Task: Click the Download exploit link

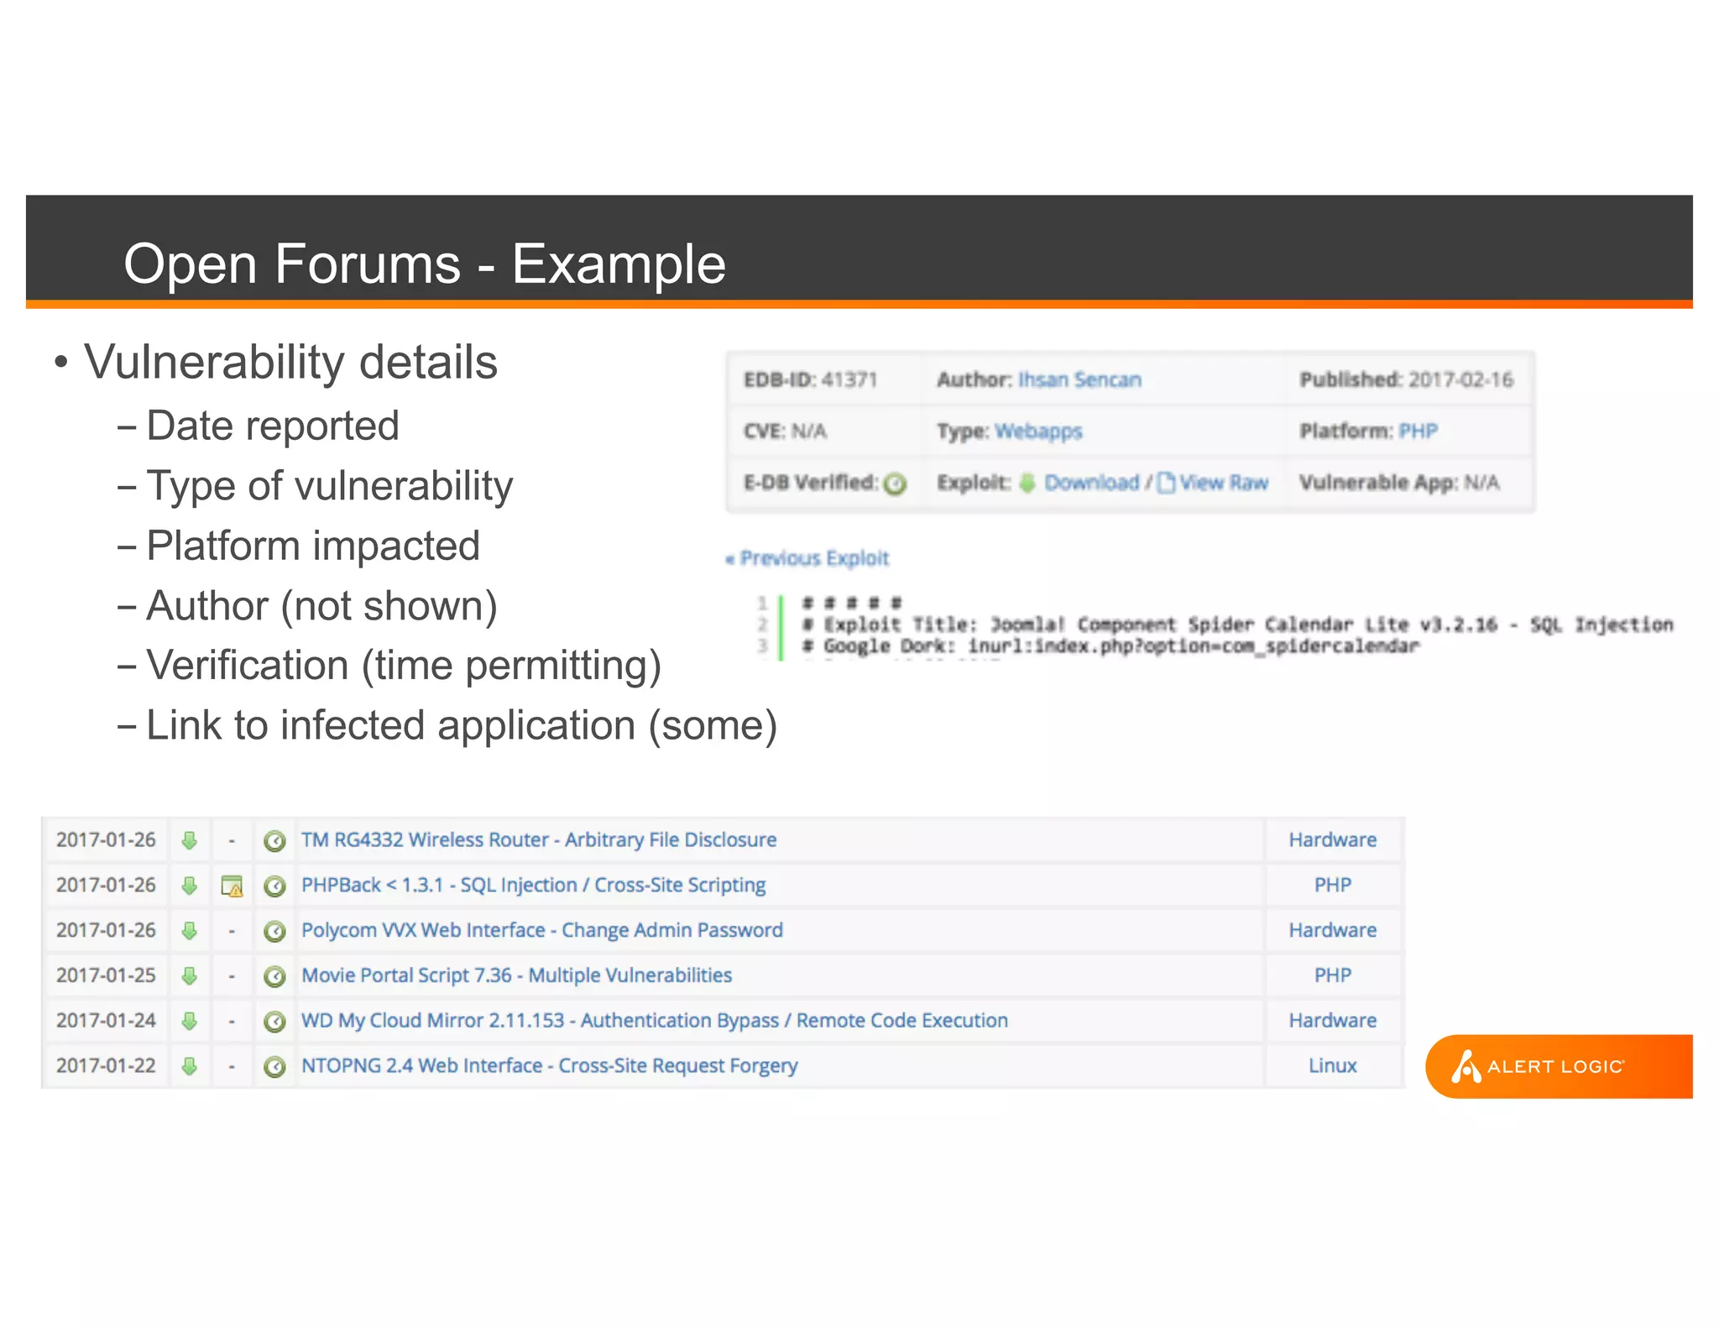Action: [1092, 483]
